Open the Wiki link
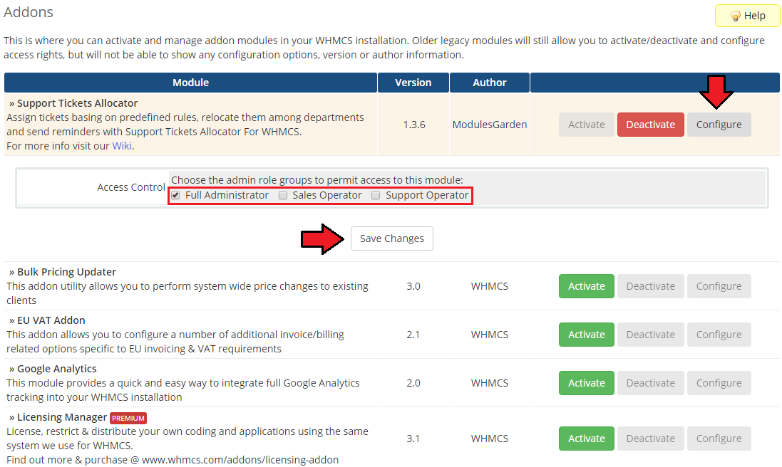782x467 pixels. pyautogui.click(x=122, y=146)
